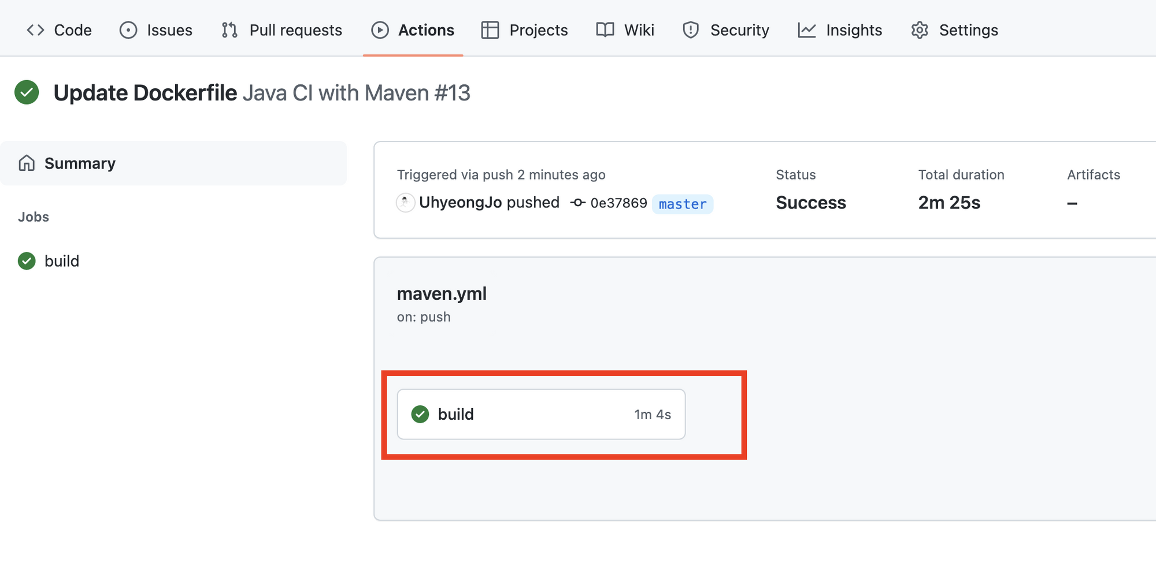Select Summary in the sidebar
The width and height of the screenshot is (1156, 563).
[173, 163]
